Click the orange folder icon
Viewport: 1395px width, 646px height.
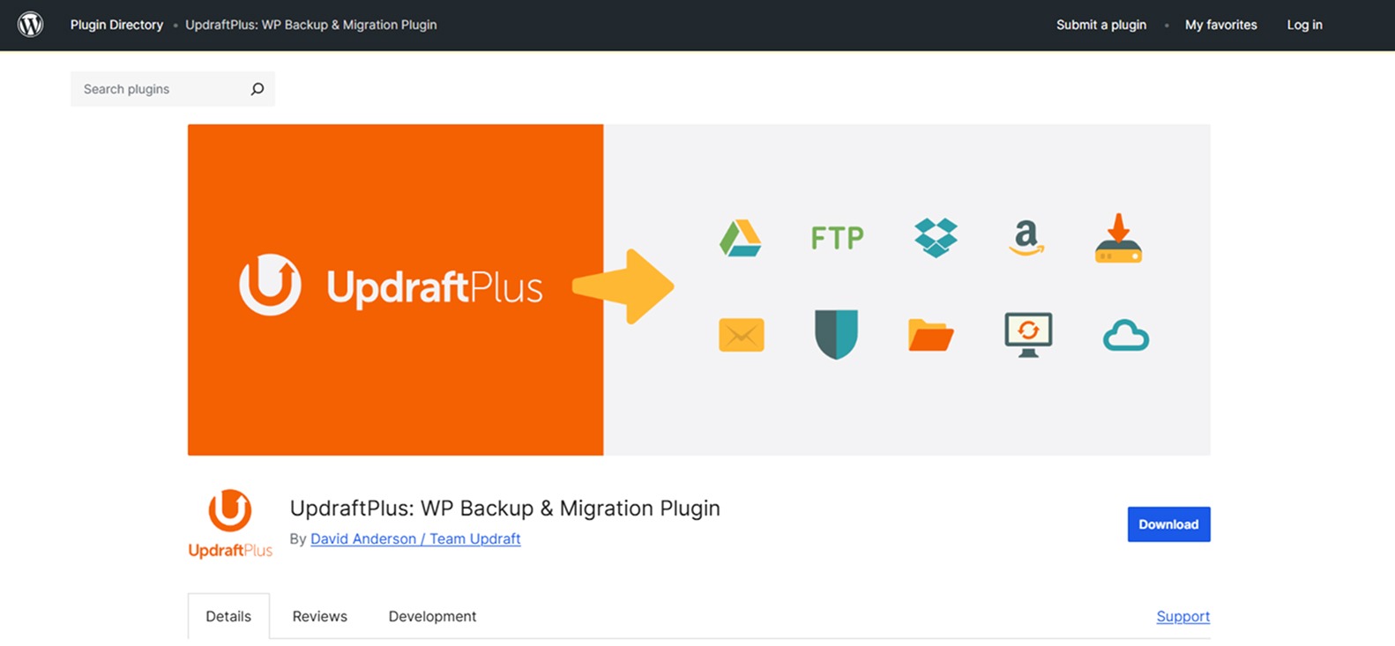click(x=930, y=336)
